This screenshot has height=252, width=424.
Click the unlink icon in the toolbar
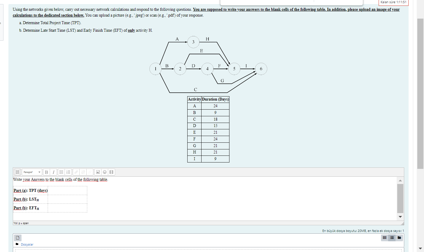(83, 172)
